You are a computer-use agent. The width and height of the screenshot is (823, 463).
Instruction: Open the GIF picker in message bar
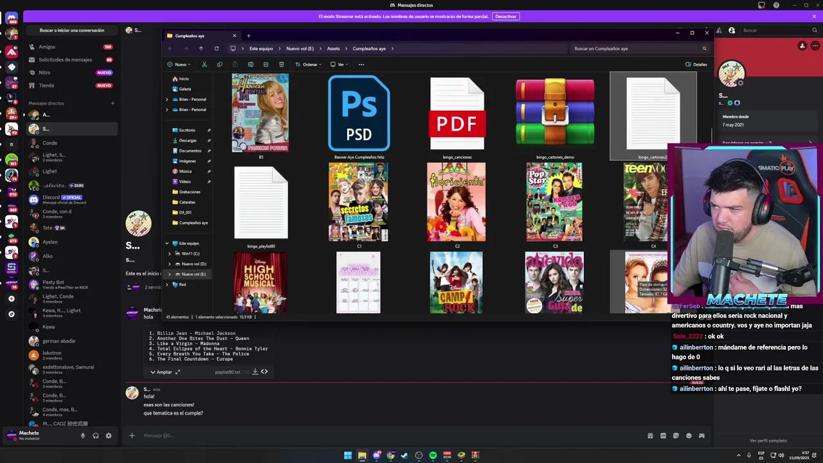point(663,435)
